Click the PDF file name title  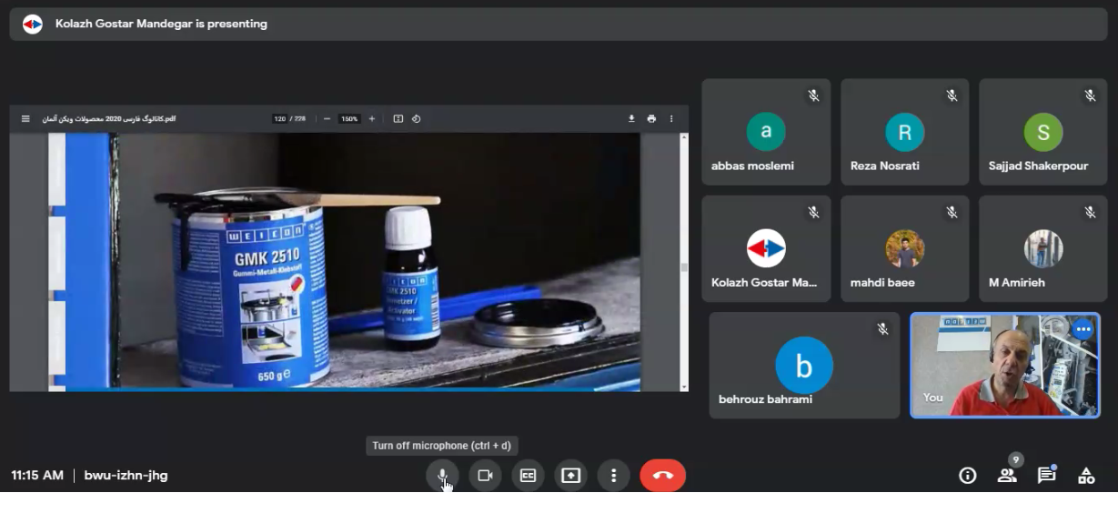[109, 118]
